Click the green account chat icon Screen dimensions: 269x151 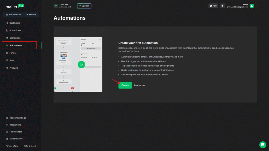[x=55, y=6]
